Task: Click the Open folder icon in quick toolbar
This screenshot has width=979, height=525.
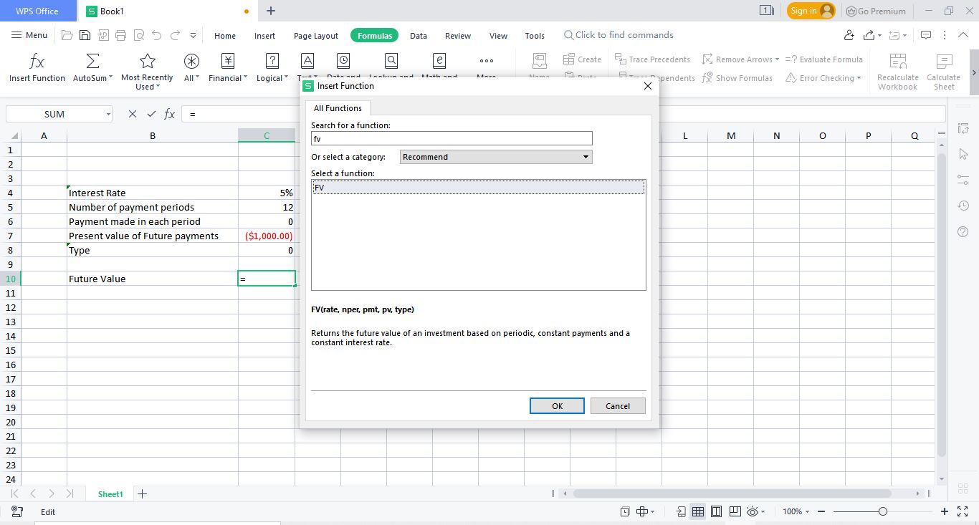Action: [67, 35]
